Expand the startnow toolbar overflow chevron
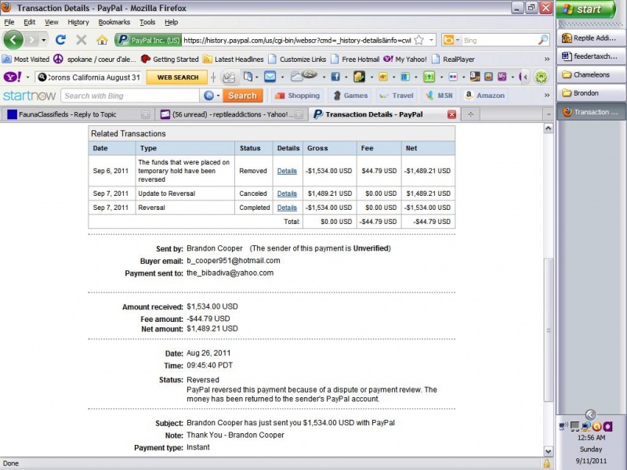 click(x=546, y=95)
